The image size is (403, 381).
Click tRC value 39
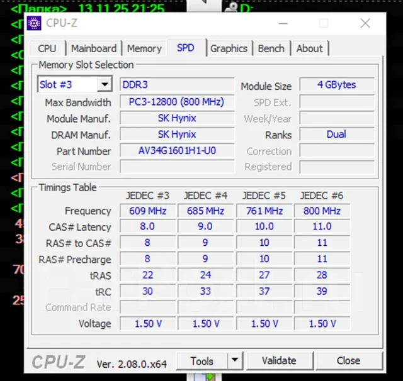point(322,291)
